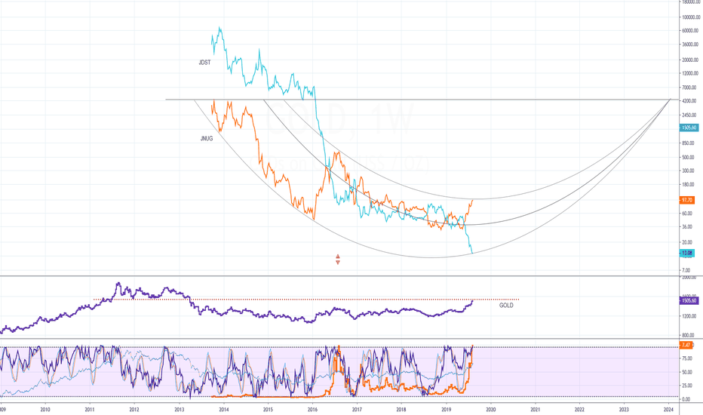703x415 pixels.
Task: Click the 2011 time axis label
Action: click(90, 410)
